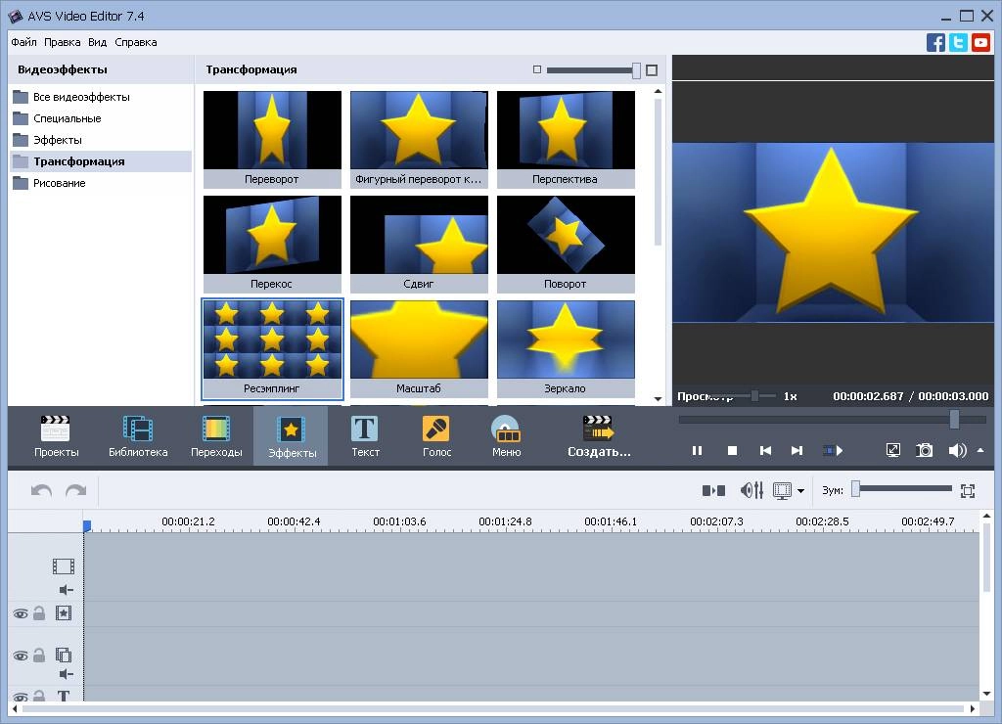1002x724 pixels.
Task: Pause the preview playback
Action: pyautogui.click(x=697, y=450)
